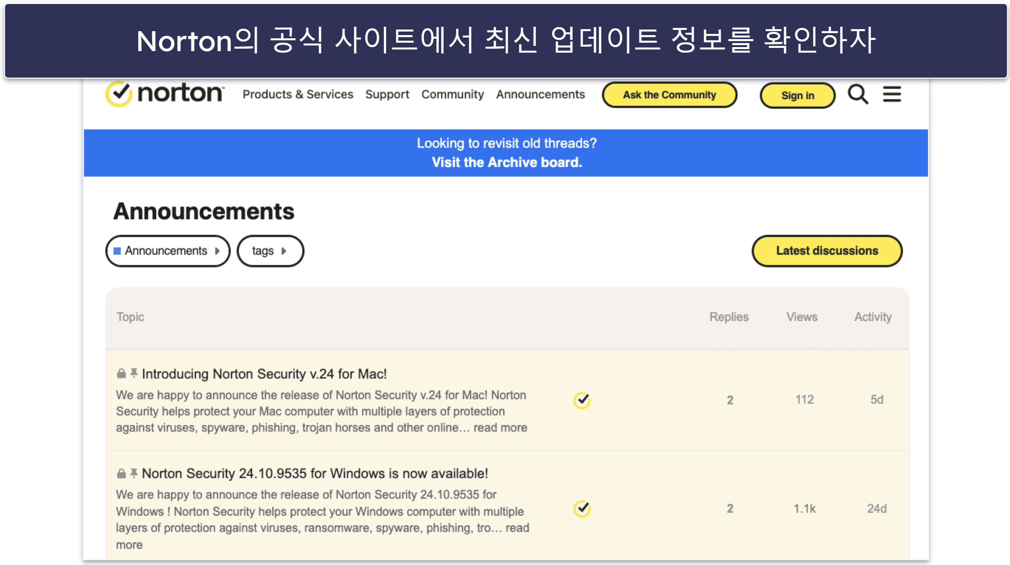Sort by the Activity column header
1010x565 pixels.
(873, 317)
